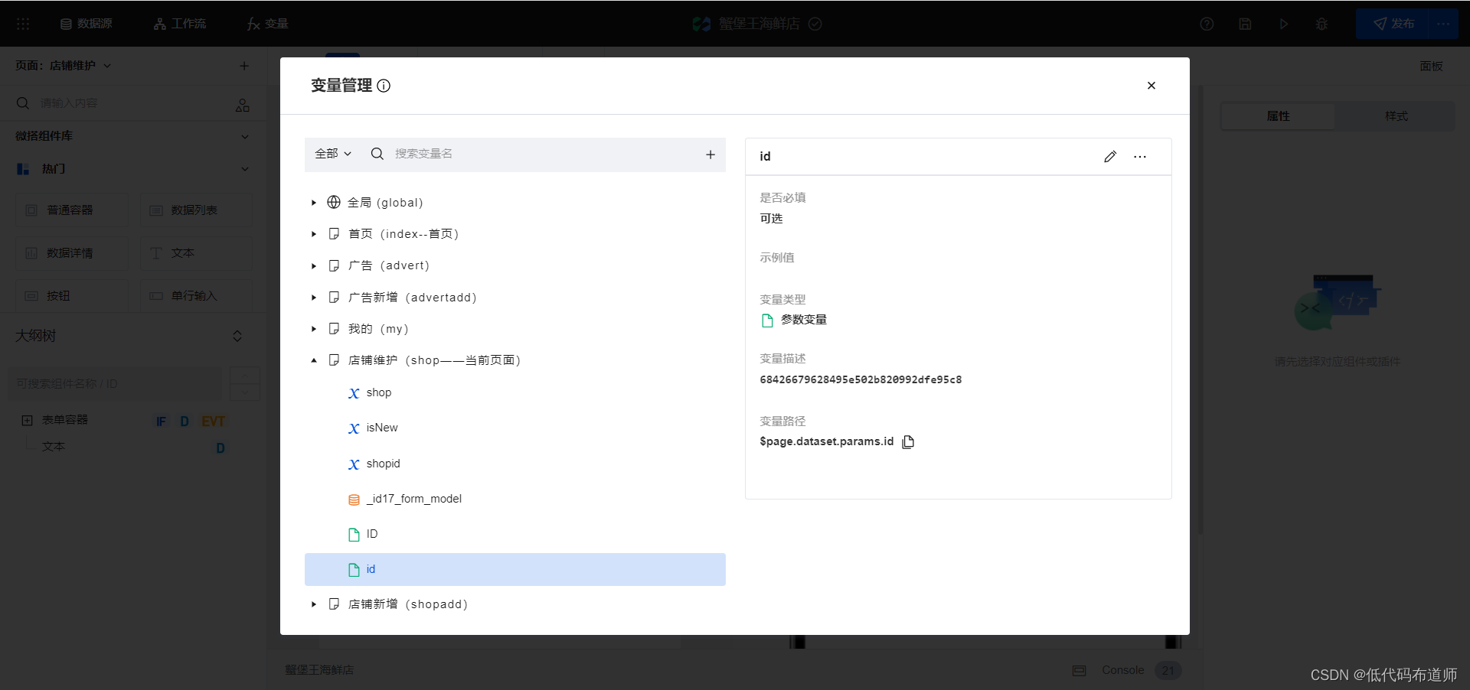Click the outline component search field
This screenshot has width=1470, height=690.
(x=115, y=384)
